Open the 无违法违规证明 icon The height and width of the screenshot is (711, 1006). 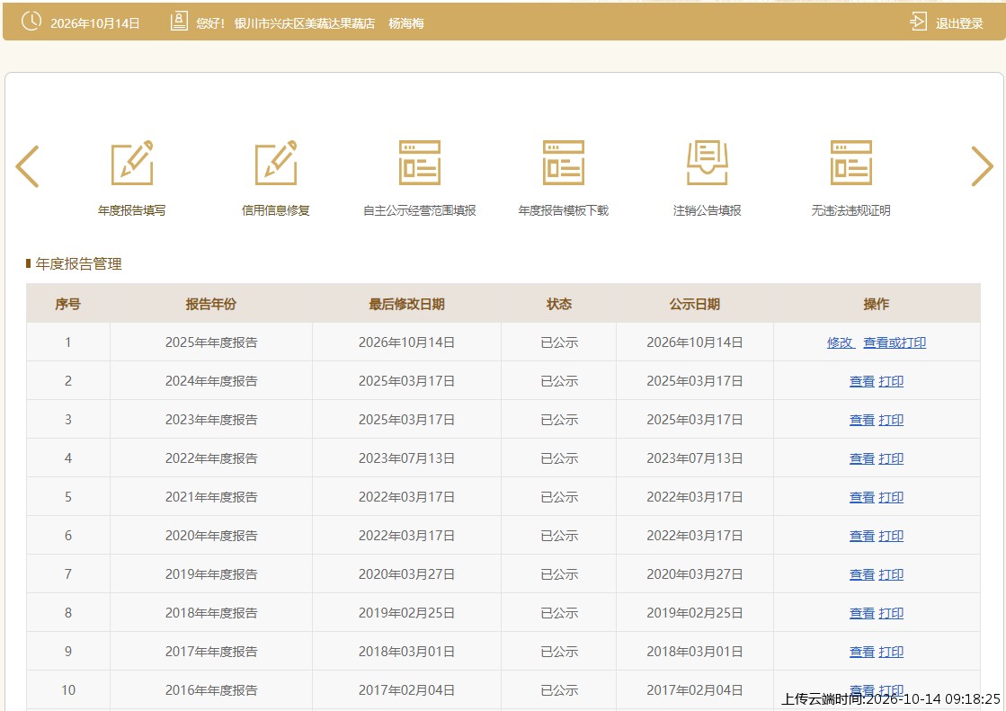click(x=850, y=163)
